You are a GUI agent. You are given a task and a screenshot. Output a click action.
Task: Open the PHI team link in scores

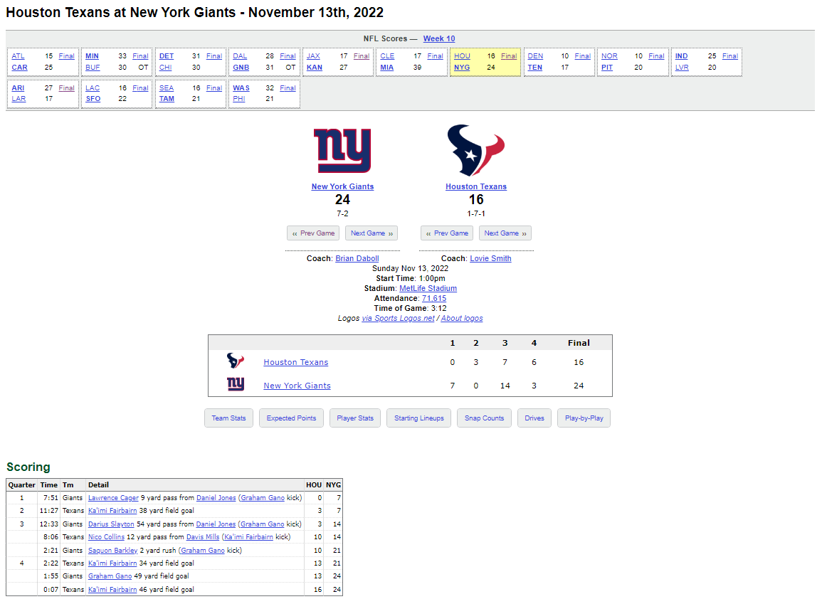(x=239, y=98)
